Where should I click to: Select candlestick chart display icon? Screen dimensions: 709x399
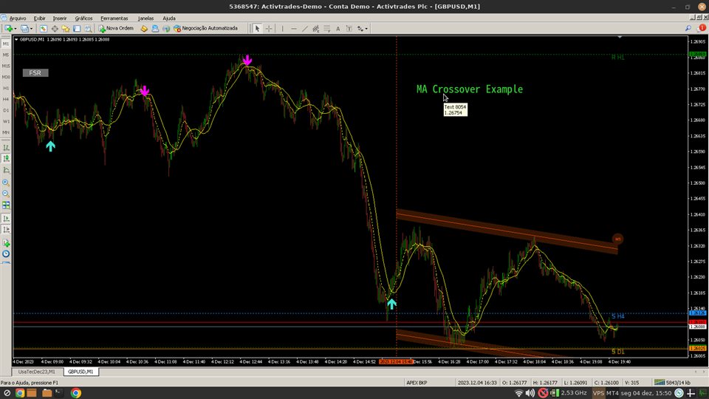tap(6, 158)
